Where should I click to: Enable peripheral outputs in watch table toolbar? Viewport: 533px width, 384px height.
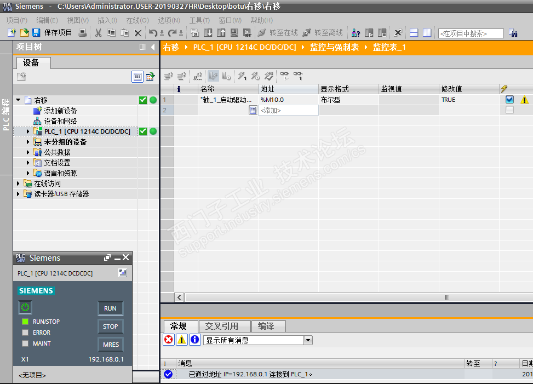(268, 76)
